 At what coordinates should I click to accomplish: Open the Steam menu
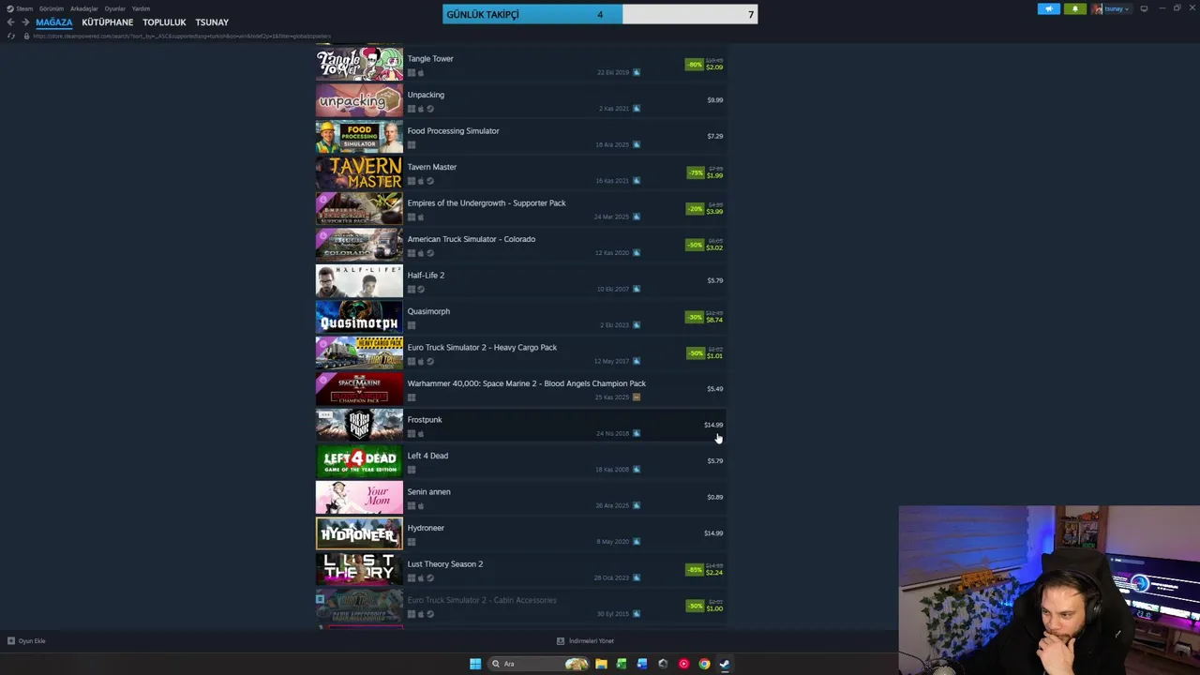[24, 8]
